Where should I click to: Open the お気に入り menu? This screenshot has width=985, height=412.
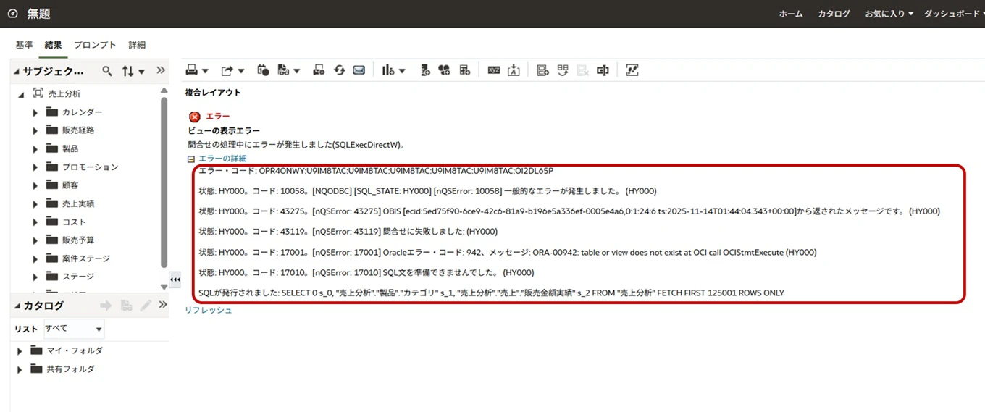889,14
